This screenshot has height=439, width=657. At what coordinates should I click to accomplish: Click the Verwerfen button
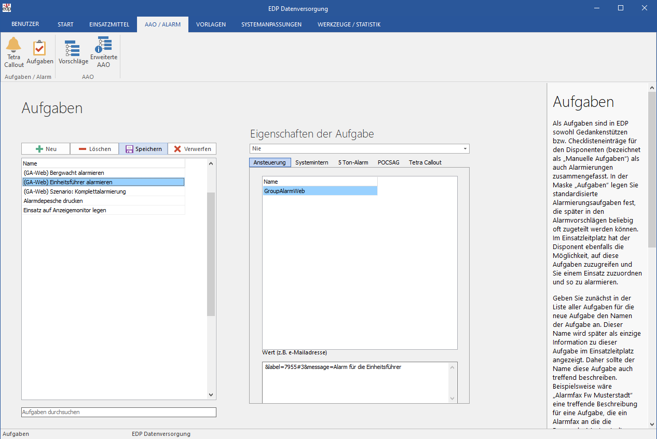click(x=192, y=149)
